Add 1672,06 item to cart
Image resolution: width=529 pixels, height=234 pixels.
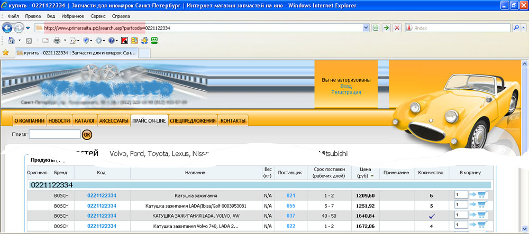tap(479, 225)
